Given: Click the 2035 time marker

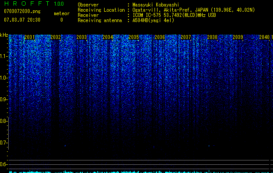Looking at the screenshot, I should click(134, 37).
